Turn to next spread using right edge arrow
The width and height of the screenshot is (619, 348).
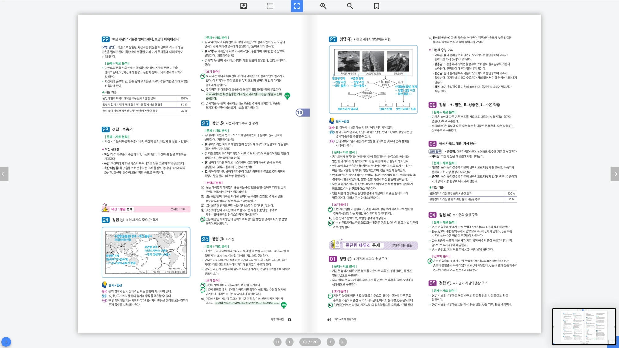pos(615,174)
